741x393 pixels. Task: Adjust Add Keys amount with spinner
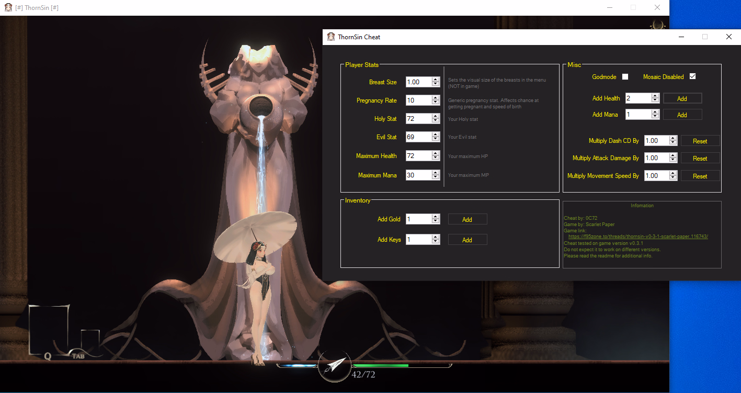click(x=436, y=240)
